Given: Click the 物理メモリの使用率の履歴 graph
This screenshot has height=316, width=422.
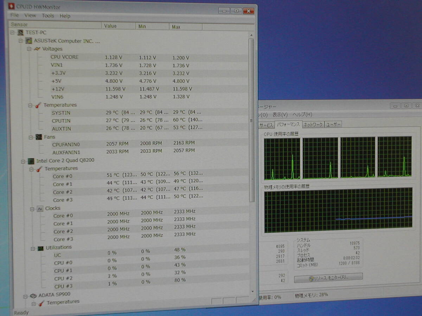Looking at the screenshot, I should tap(338, 210).
